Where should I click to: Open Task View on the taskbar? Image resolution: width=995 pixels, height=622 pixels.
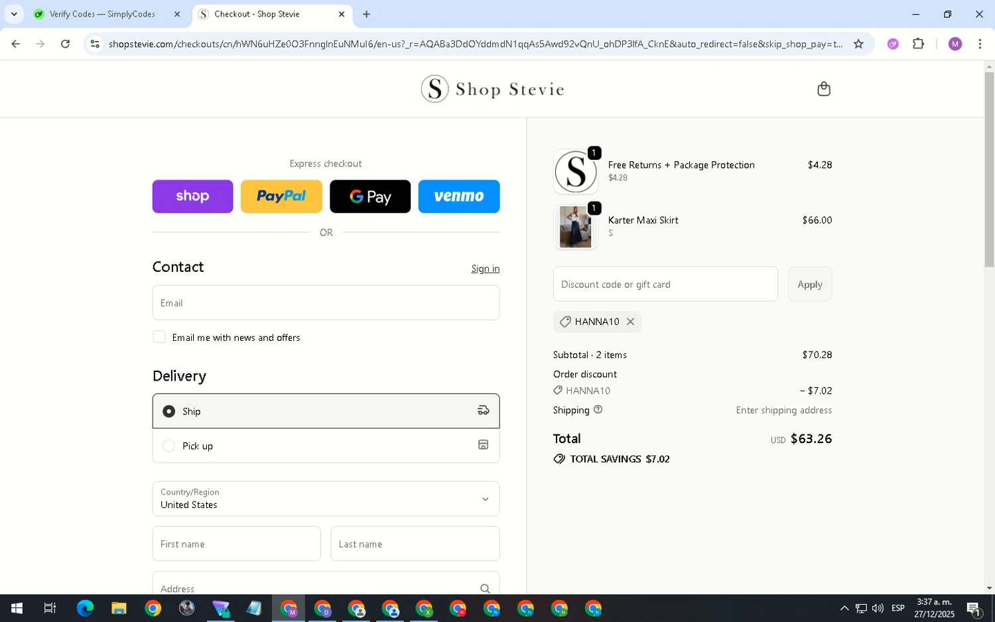(x=50, y=608)
